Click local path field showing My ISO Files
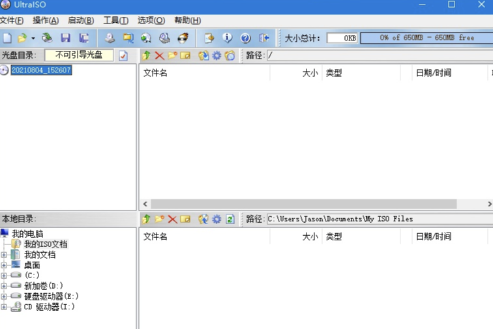 point(380,219)
